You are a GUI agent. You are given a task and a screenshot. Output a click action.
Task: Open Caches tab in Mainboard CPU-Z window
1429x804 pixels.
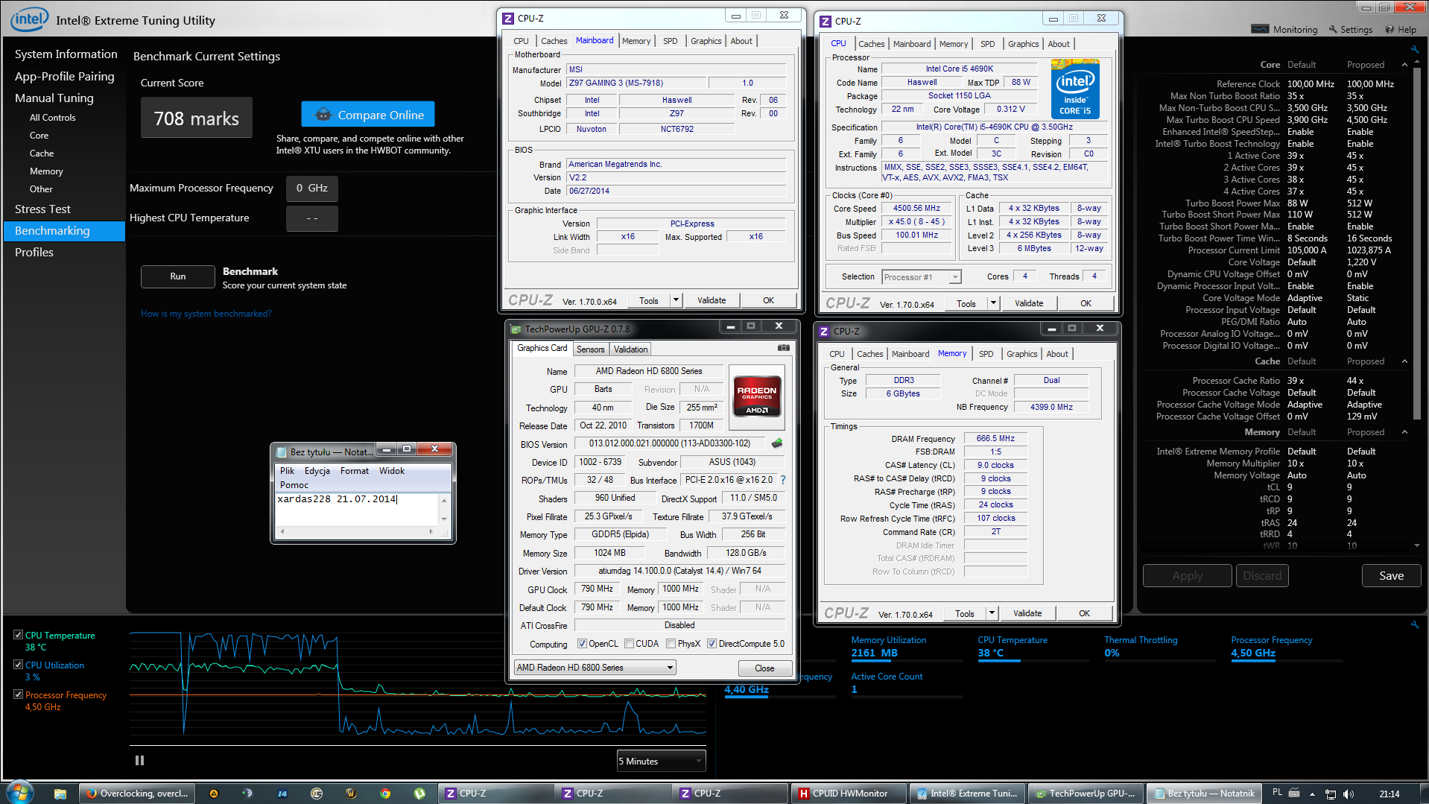[554, 41]
